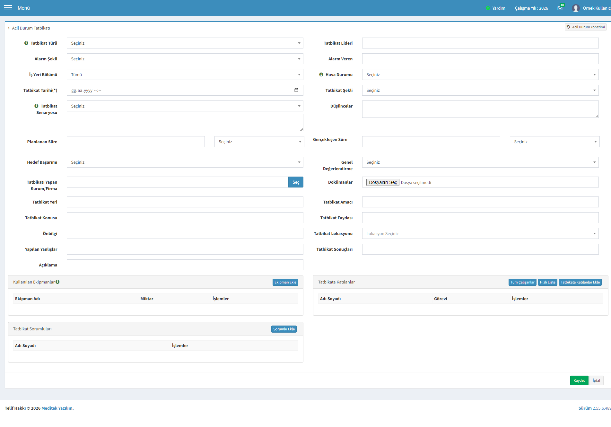Click into the Tatbikat Lideri text field

[x=480, y=43]
